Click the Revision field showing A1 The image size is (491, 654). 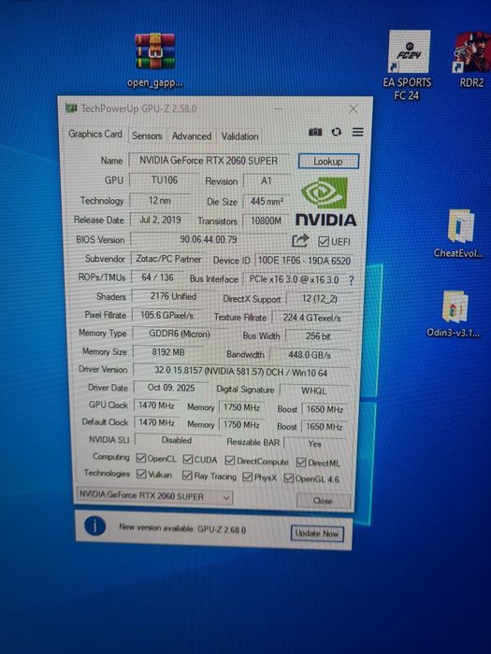(x=267, y=181)
